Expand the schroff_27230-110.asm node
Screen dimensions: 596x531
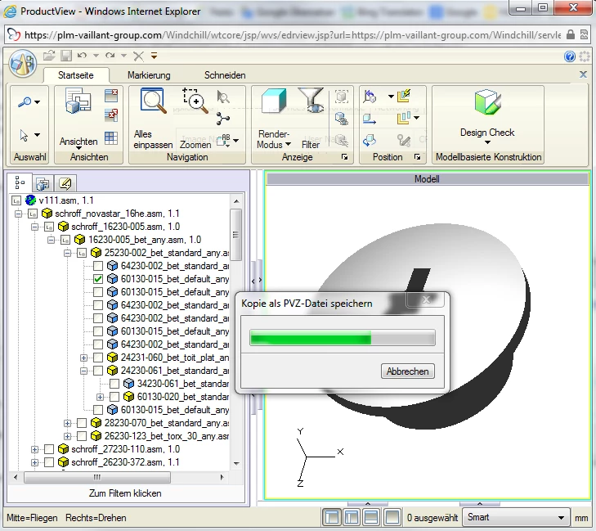pos(34,449)
